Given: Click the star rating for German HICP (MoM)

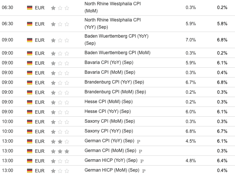Looking at the screenshot, I should (x=60, y=170).
